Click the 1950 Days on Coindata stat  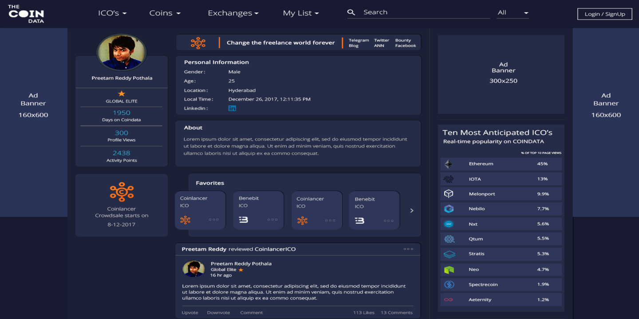[x=122, y=116]
